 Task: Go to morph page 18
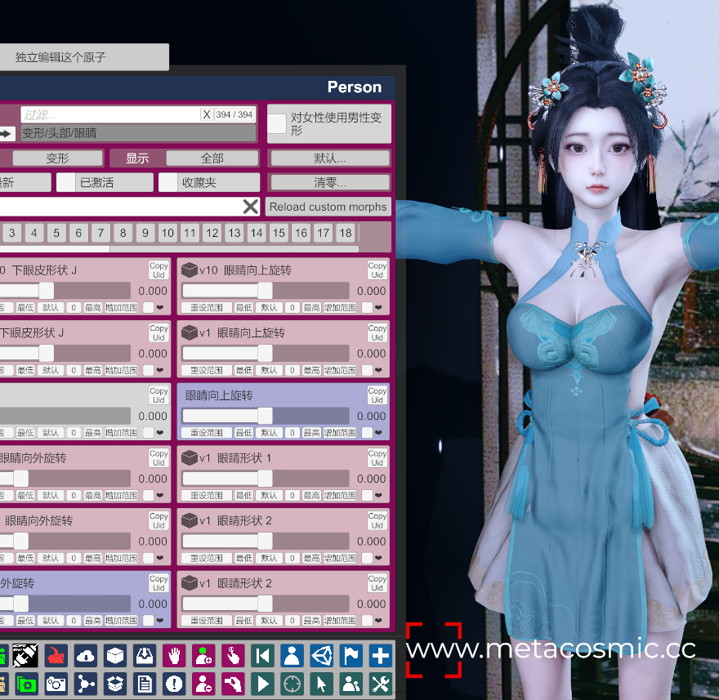tap(346, 233)
